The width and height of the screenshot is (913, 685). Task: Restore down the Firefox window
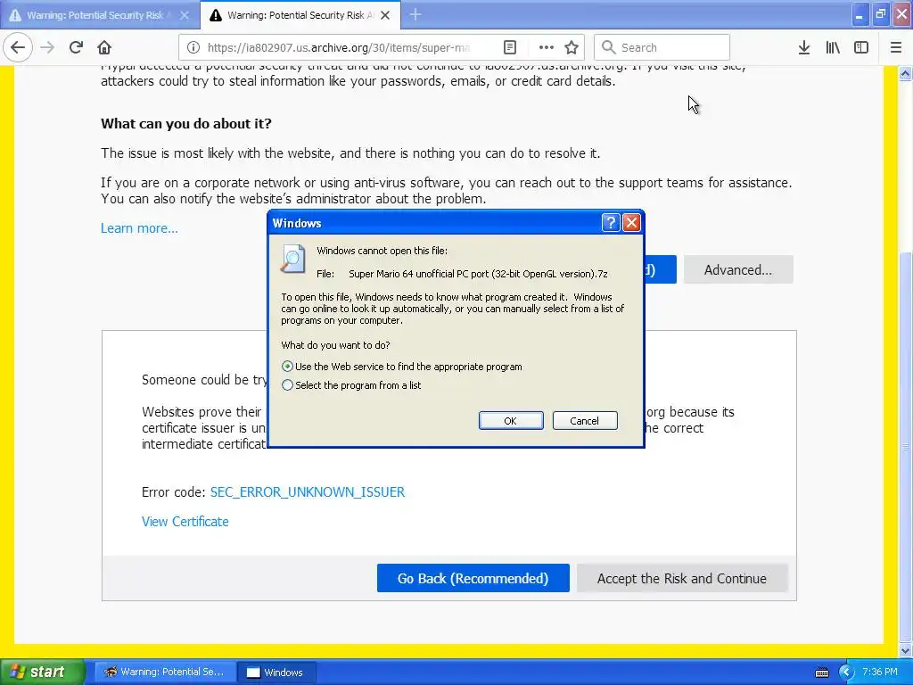pos(880,14)
